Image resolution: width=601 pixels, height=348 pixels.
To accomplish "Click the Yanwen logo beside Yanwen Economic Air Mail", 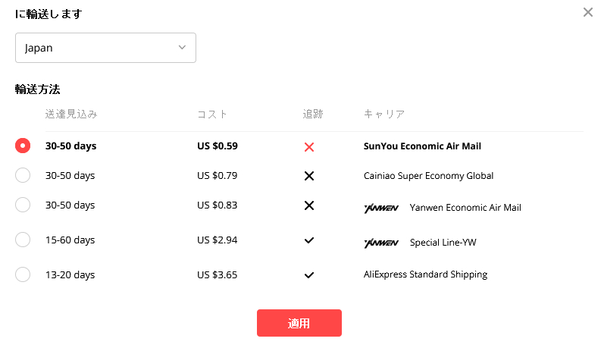I will (381, 208).
